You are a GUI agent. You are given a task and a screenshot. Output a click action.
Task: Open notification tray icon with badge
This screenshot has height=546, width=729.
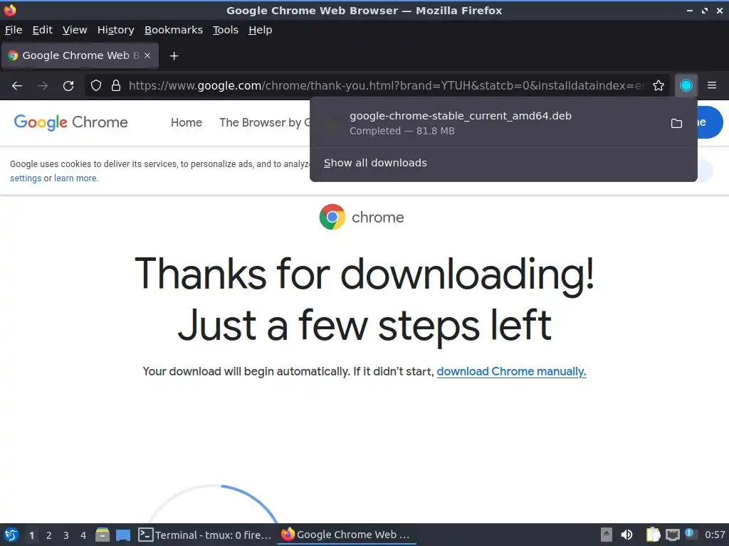(x=691, y=534)
